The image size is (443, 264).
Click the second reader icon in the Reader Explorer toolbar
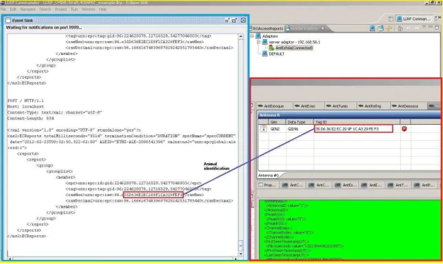coord(380,28)
